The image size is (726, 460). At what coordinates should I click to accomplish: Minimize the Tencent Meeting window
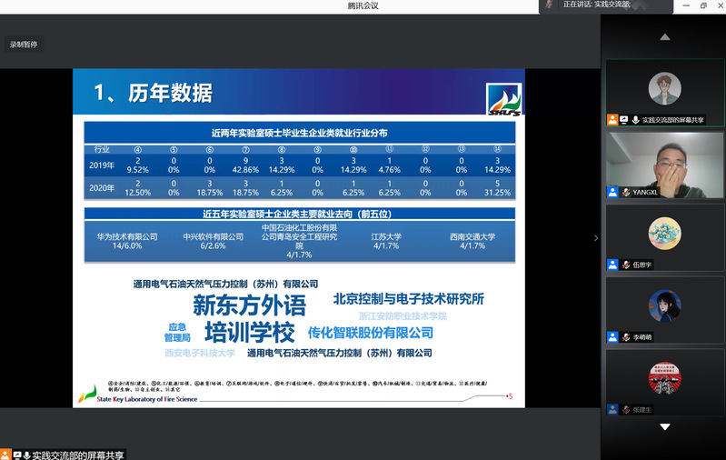[686, 5]
